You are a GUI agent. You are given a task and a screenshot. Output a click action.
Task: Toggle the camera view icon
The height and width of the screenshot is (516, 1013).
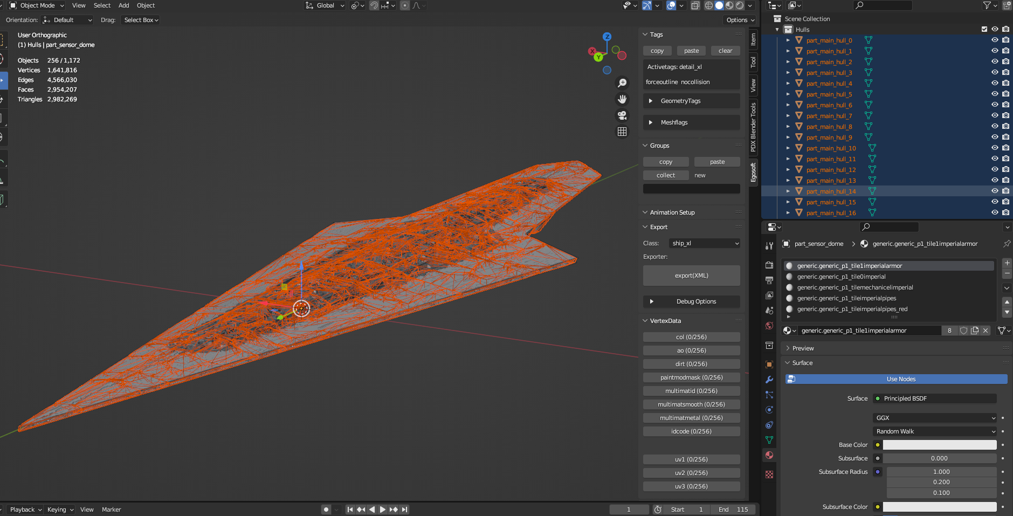(622, 115)
